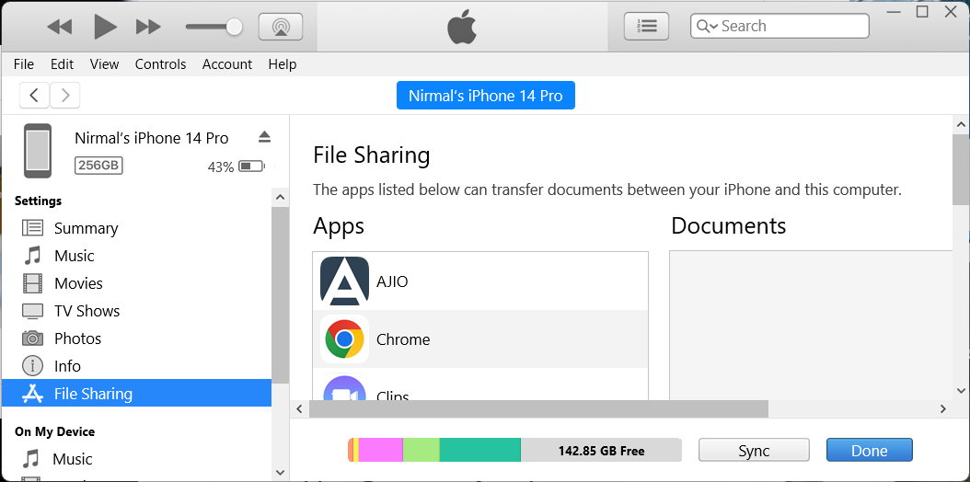The height and width of the screenshot is (482, 970).
Task: Click the Clips app icon
Action: 344,388
